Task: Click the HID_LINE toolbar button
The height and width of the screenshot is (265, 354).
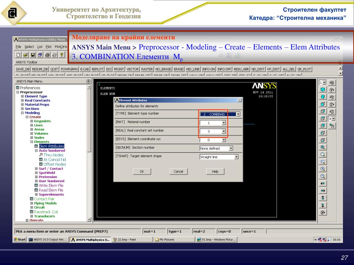Action: [193, 69]
